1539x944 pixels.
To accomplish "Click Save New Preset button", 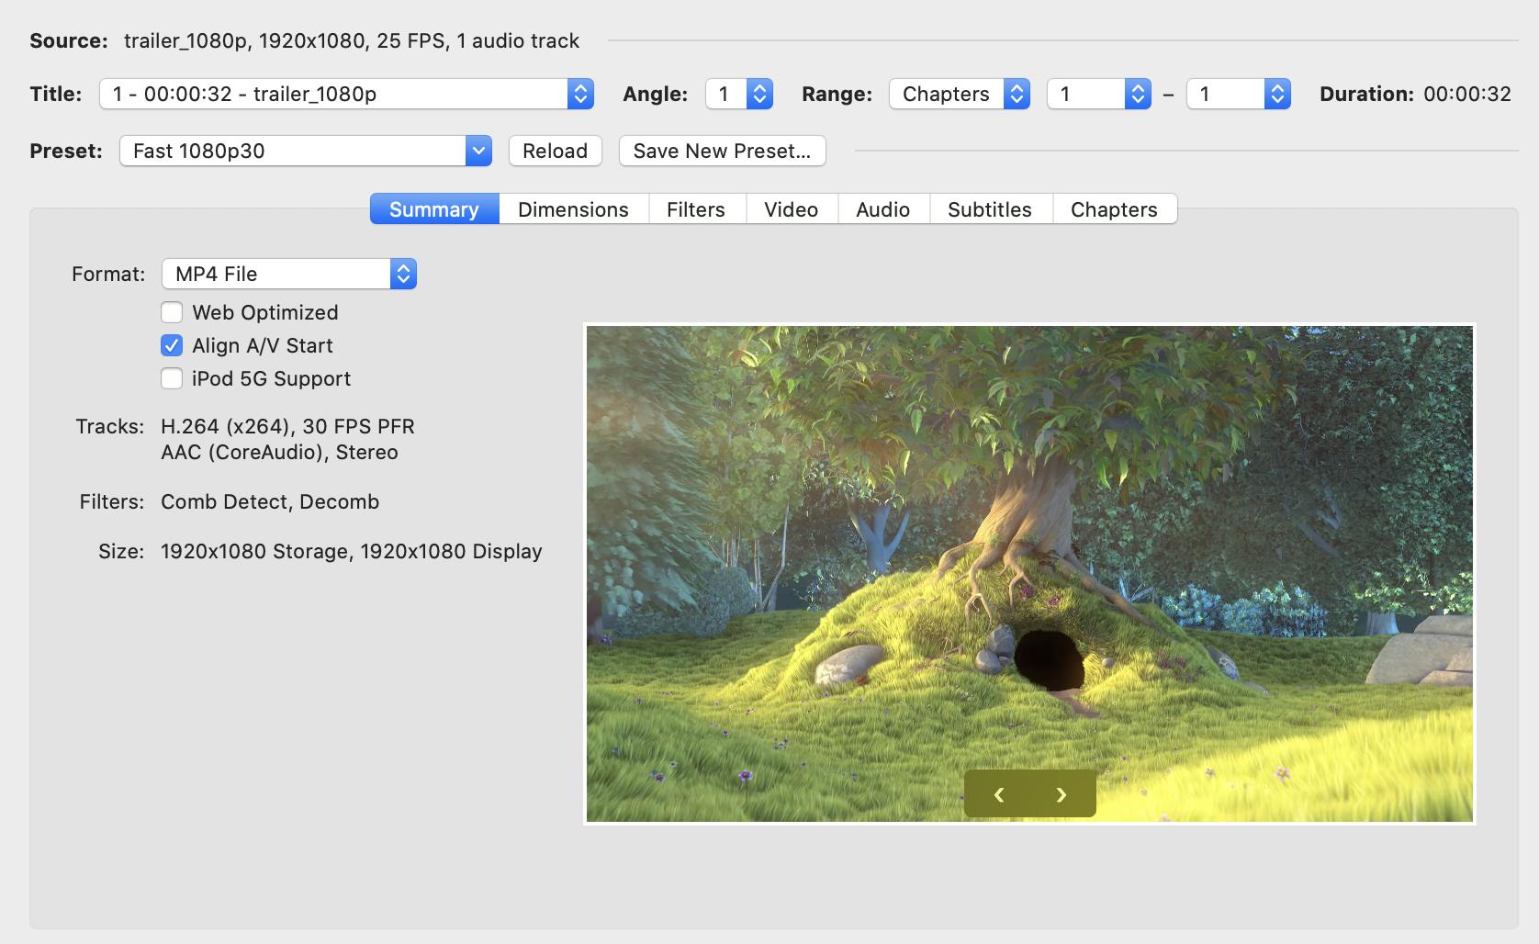I will pyautogui.click(x=722, y=151).
